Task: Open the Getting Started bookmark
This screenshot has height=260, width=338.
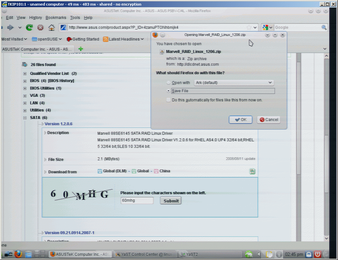Action: [x=83, y=39]
